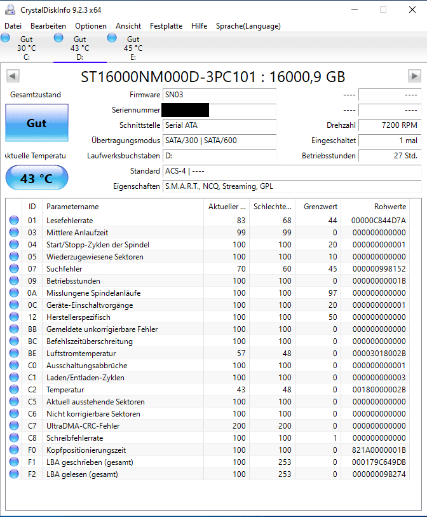Click status dot for LBA geschrieben (gesamt)

(x=14, y=462)
